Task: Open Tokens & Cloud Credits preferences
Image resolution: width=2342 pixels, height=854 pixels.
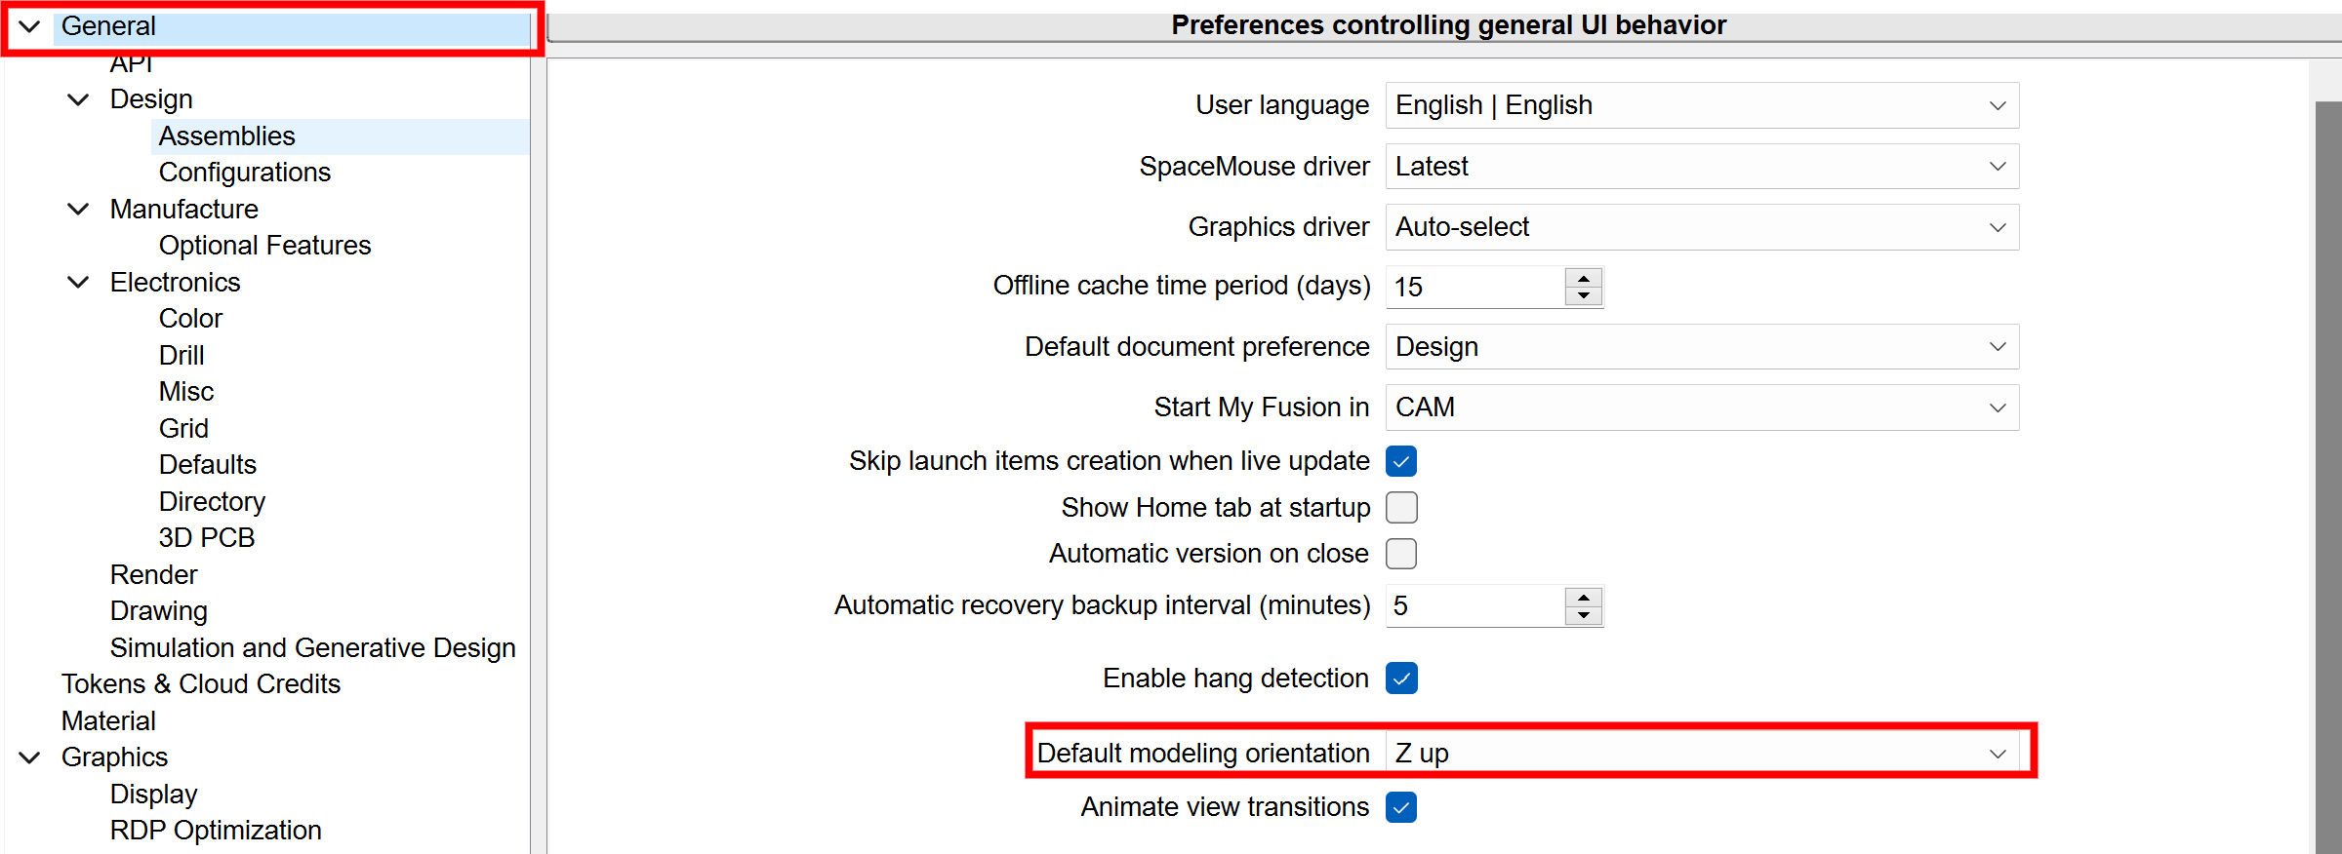Action: pyautogui.click(x=201, y=684)
